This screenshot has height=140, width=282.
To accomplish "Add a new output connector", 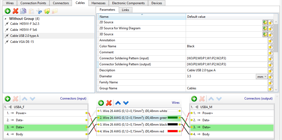I will pyautogui.click(x=194, y=99).
